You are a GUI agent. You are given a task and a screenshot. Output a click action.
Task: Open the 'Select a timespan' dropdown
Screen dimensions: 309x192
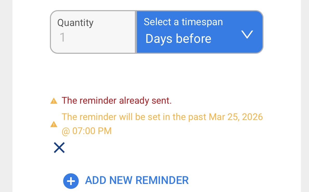199,32
